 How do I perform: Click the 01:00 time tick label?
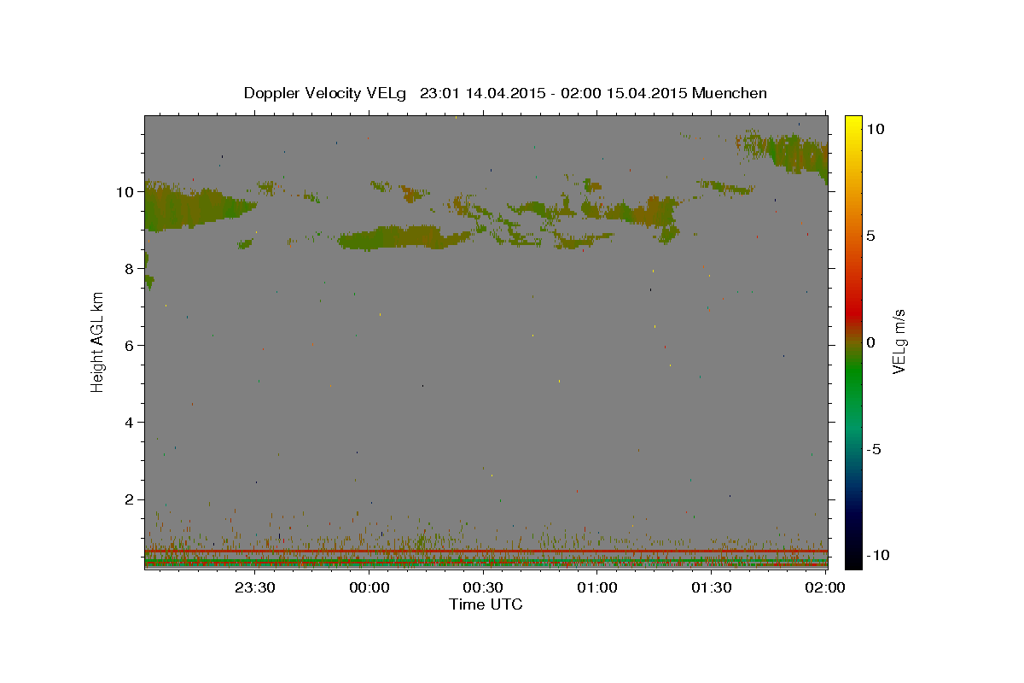point(597,587)
